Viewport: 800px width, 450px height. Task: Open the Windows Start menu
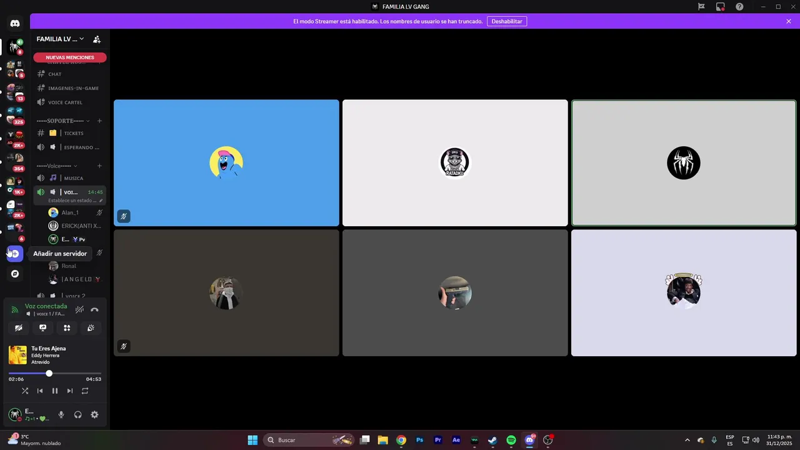[x=252, y=440]
